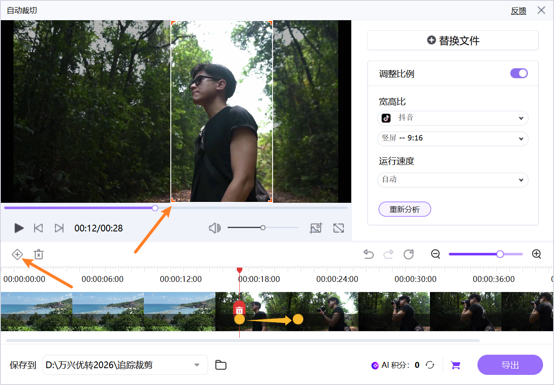Reset changes using the circular refresh icon
The image size is (554, 385).
(408, 254)
